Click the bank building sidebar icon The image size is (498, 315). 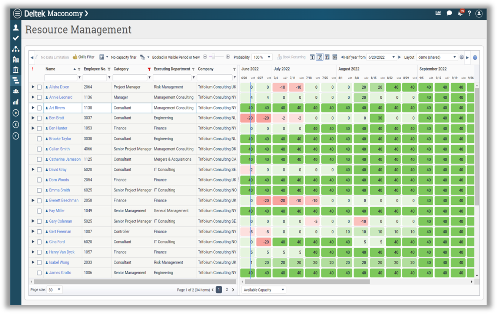(x=16, y=70)
